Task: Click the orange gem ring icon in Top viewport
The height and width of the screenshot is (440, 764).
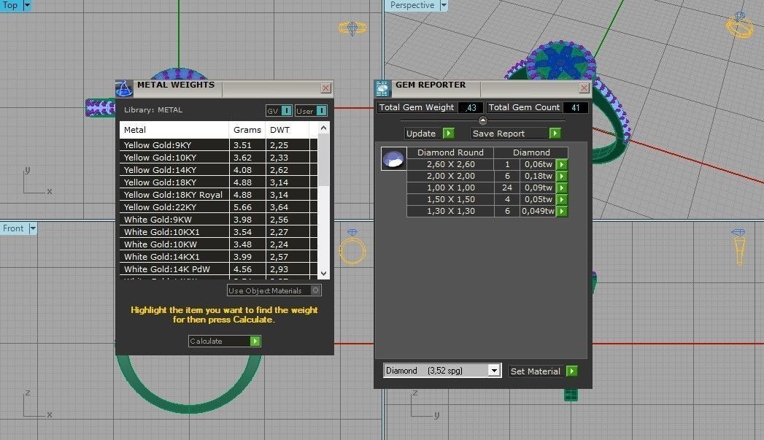Action: pyautogui.click(x=354, y=28)
